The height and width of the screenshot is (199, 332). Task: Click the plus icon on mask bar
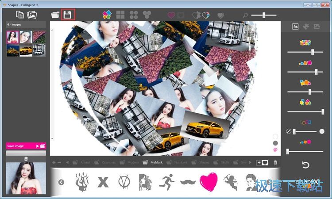click(x=54, y=162)
